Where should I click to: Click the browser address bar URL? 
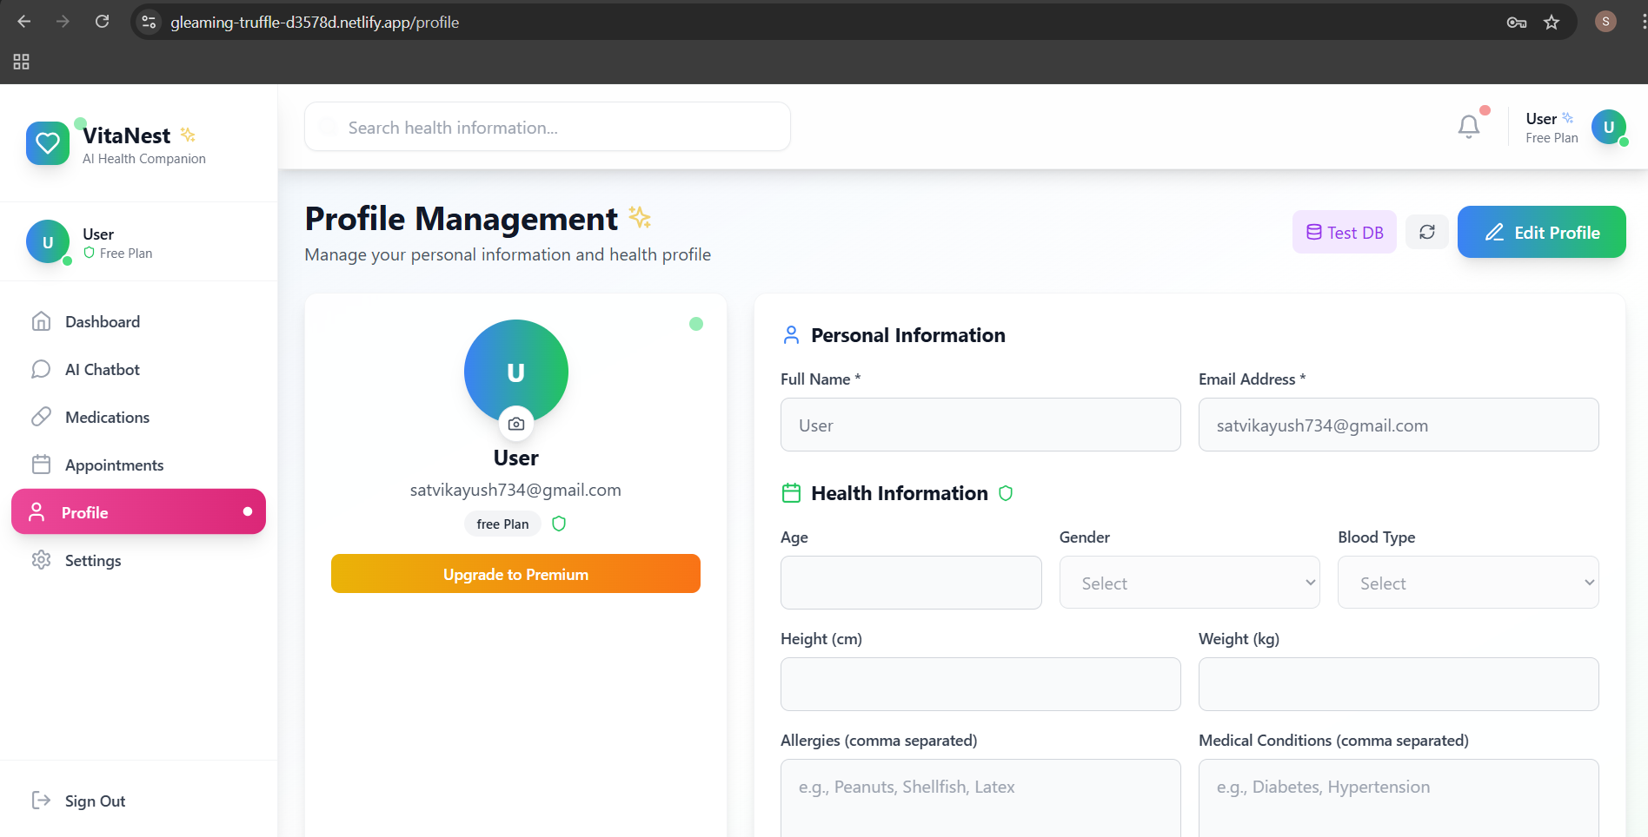[315, 22]
